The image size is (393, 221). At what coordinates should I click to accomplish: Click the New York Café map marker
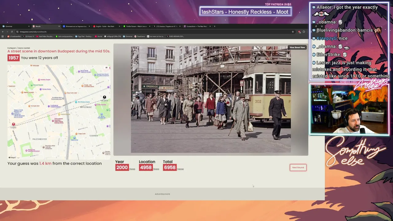66,93
